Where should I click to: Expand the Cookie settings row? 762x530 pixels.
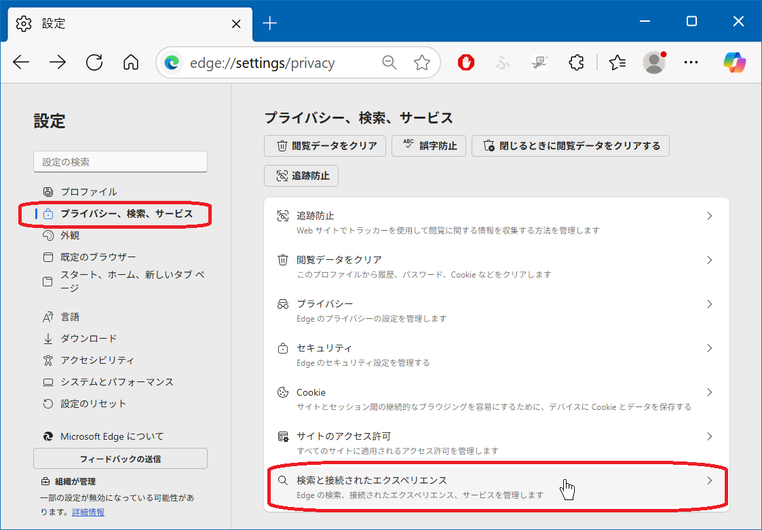496,399
